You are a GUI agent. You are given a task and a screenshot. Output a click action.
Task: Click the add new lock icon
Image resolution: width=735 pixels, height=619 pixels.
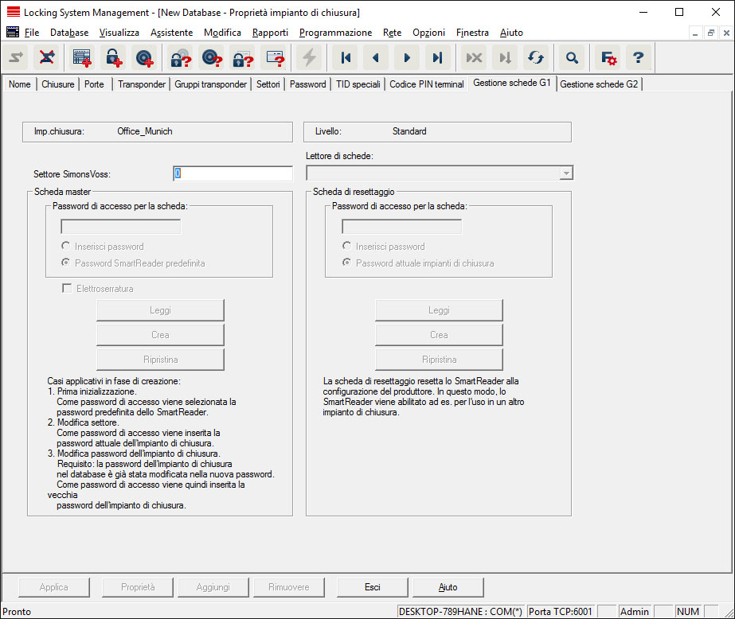pos(112,57)
